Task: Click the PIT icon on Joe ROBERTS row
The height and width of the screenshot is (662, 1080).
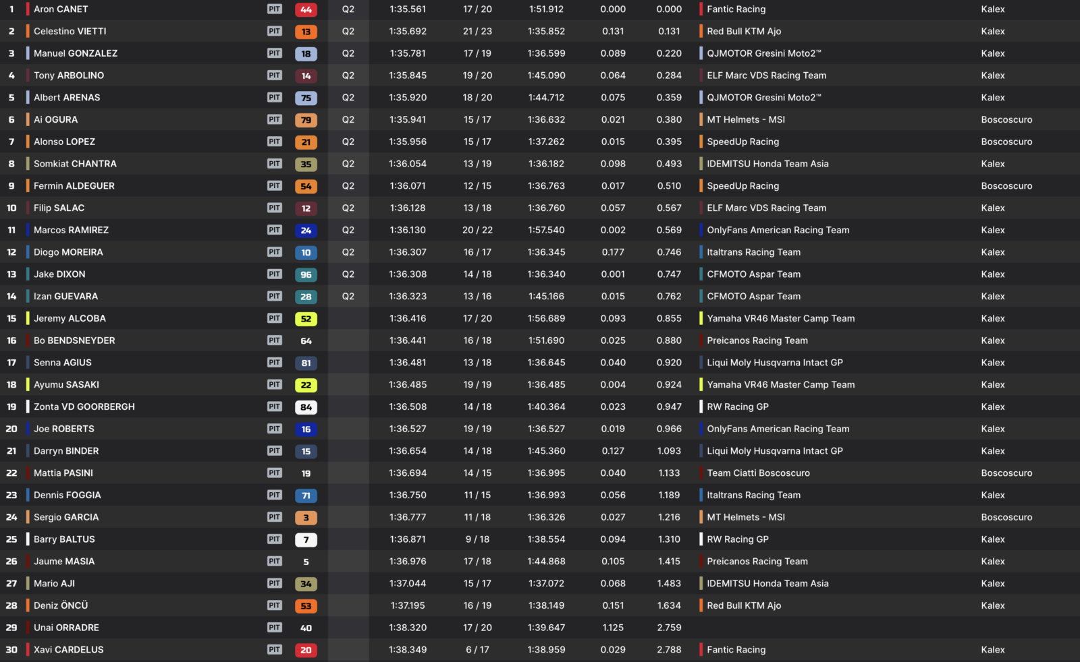Action: 274,429
